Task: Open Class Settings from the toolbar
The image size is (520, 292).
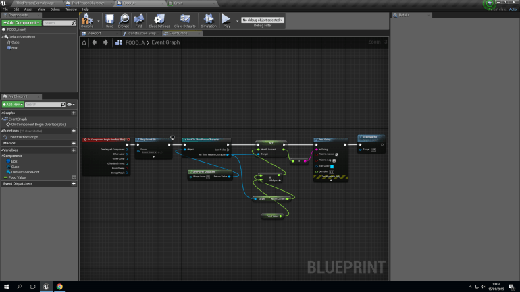Action: click(x=159, y=19)
